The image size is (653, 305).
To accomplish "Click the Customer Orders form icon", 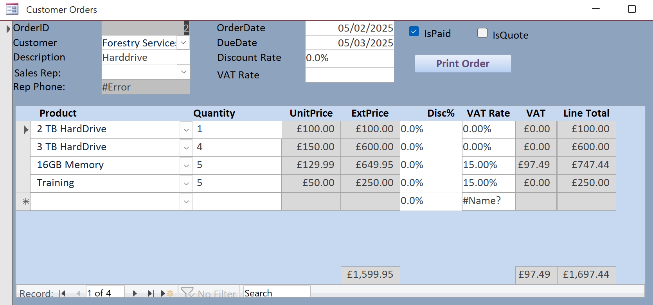I will [x=12, y=9].
